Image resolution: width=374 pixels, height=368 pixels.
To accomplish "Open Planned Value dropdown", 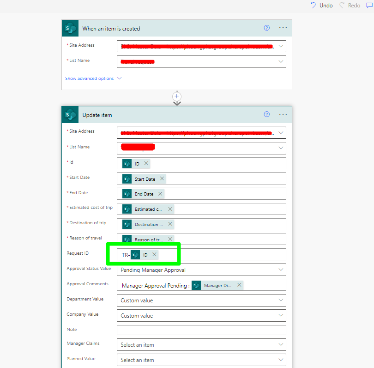I will 201,360.
